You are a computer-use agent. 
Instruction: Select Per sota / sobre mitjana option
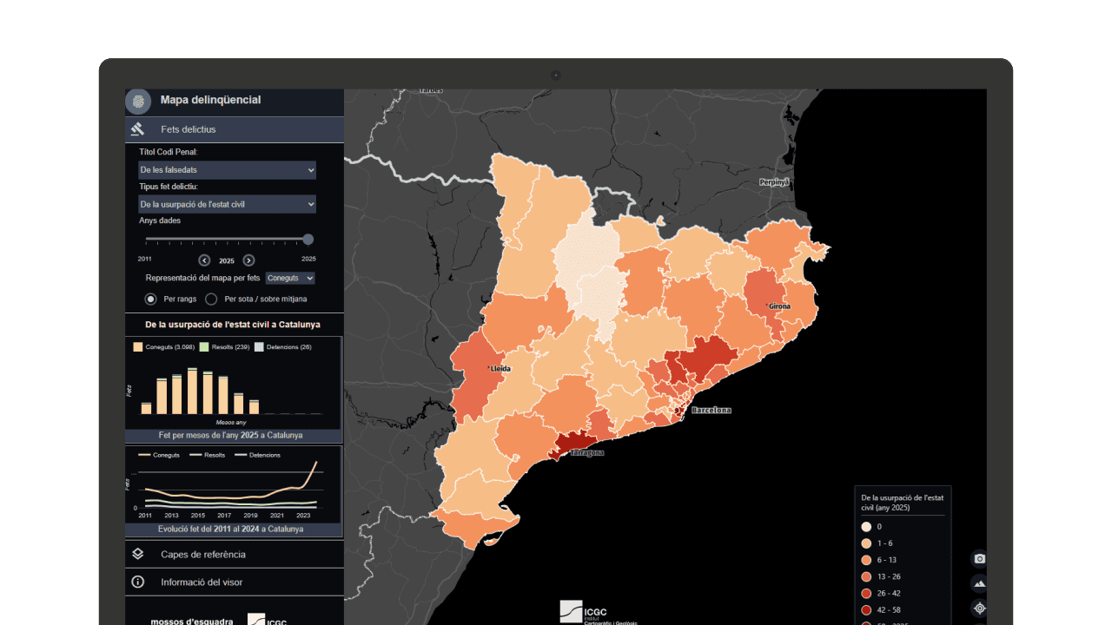pos(211,299)
